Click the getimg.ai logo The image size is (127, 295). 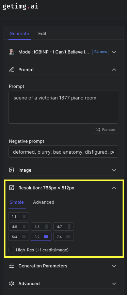[x=20, y=6]
